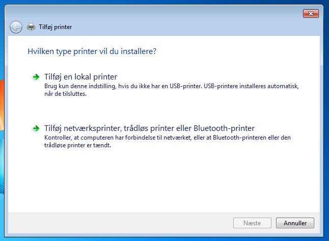The height and width of the screenshot is (241, 329).
Task: Click the text line trådløse printer er tændt
Action: [x=77, y=145]
